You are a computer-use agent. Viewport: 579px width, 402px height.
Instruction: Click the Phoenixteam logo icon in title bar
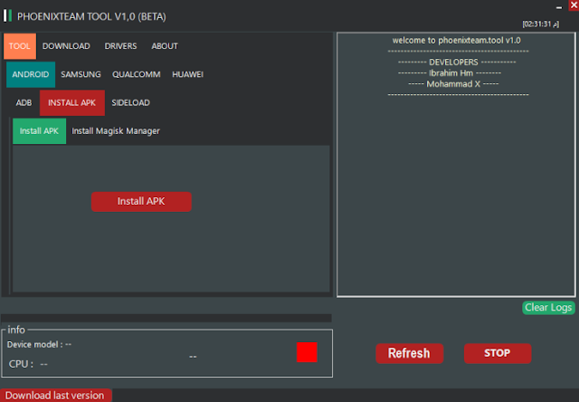[x=8, y=15]
